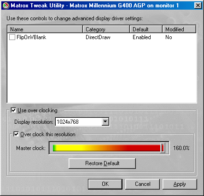Sort by the Category column header
Viewport: 204px width, 196px height.
pyautogui.click(x=106, y=29)
